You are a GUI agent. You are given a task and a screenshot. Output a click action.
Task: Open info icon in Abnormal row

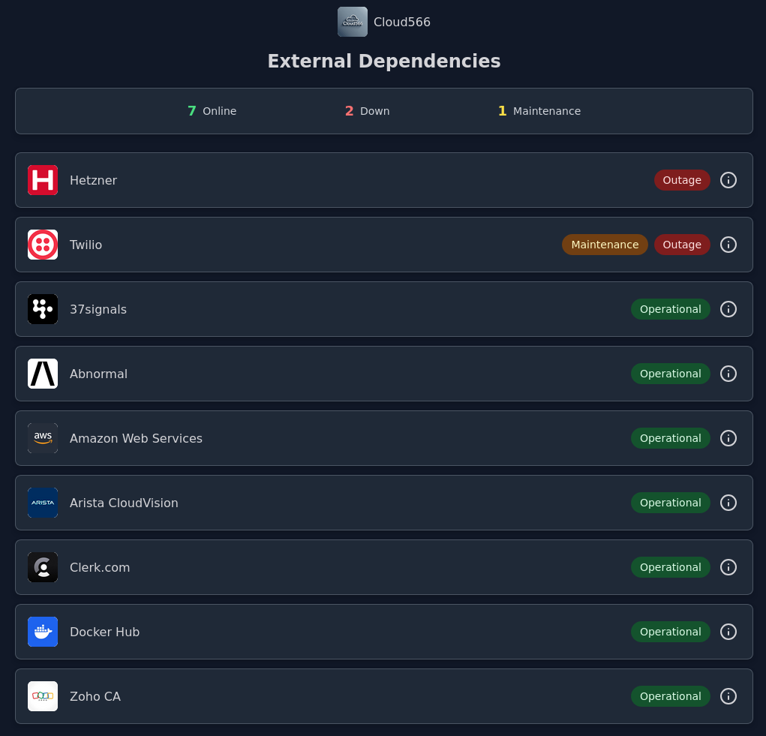[728, 374]
